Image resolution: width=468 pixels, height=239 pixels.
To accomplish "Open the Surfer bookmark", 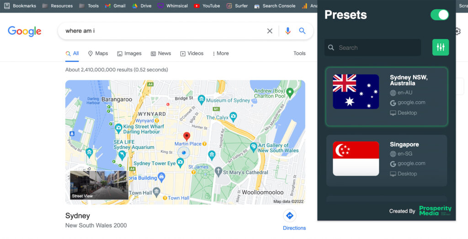I will [x=237, y=5].
